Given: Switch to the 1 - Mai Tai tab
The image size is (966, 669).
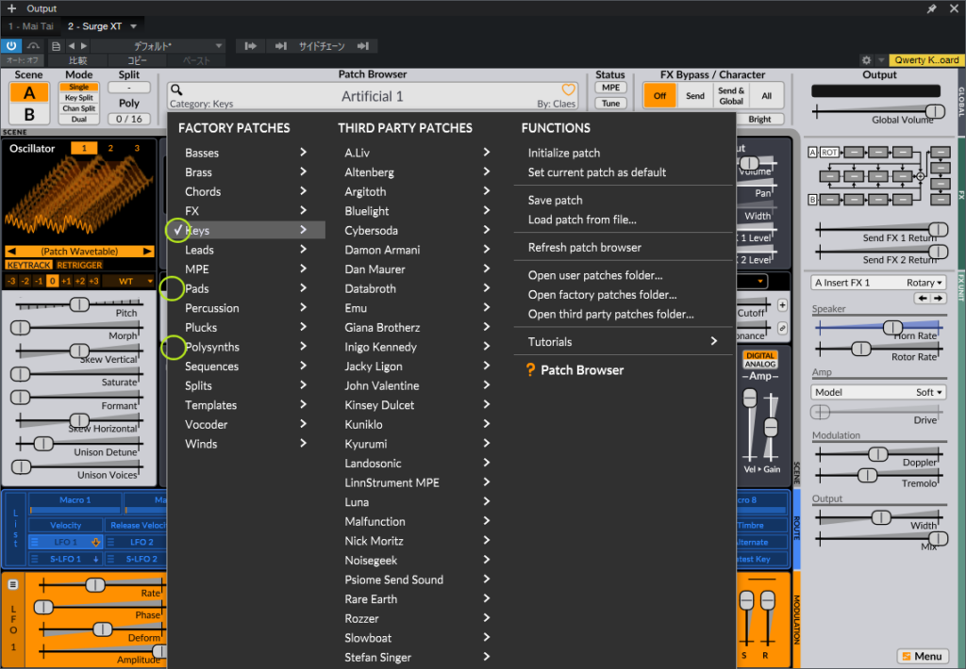Looking at the screenshot, I should (x=31, y=26).
